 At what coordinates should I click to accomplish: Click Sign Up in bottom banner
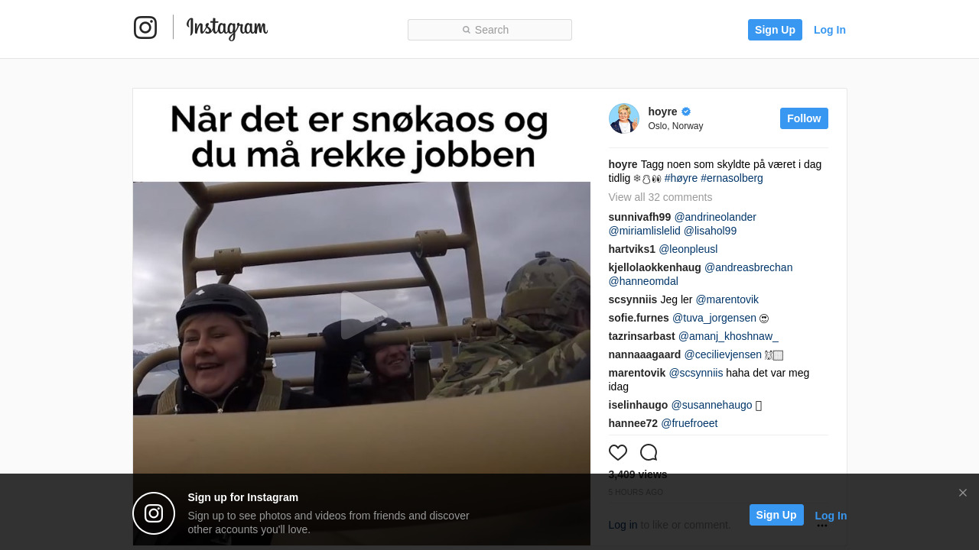[776, 515]
